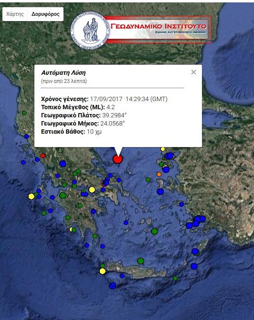Image resolution: width=254 pixels, height=320 pixels.
Task: Click the Γεωγραφικό Μήκος 24.0568° line
Action: pos(83,124)
